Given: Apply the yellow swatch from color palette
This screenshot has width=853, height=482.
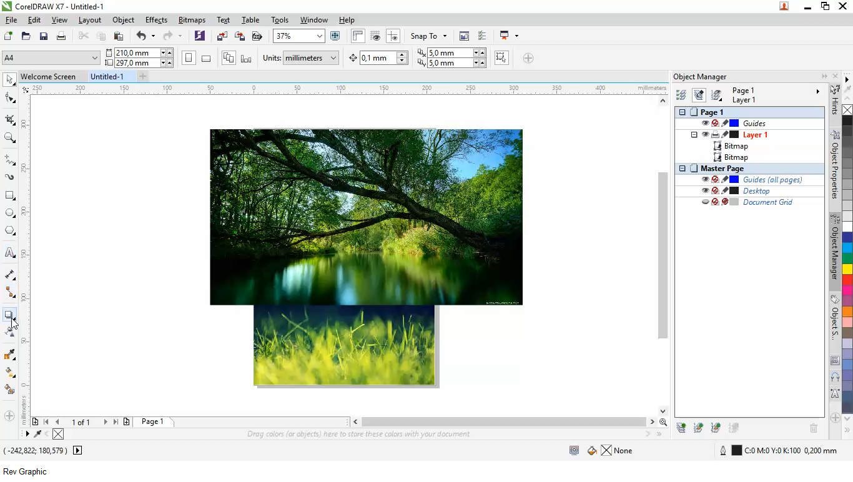Looking at the screenshot, I should pos(847,269).
